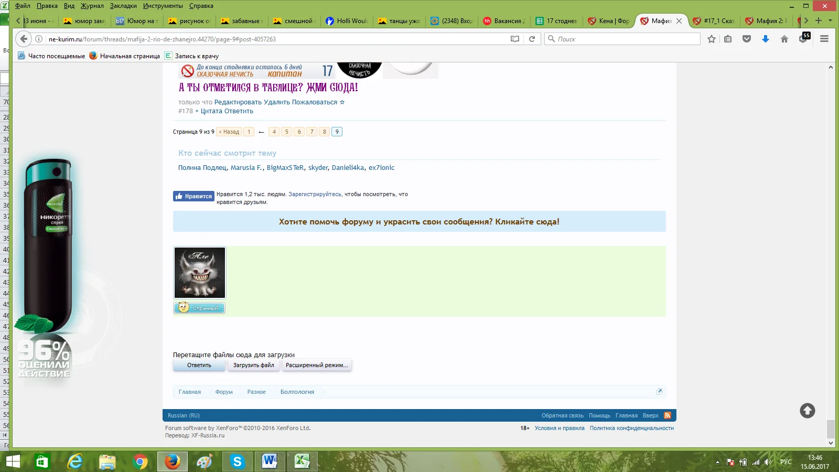Open the Начальная страница bookmark

(125, 56)
